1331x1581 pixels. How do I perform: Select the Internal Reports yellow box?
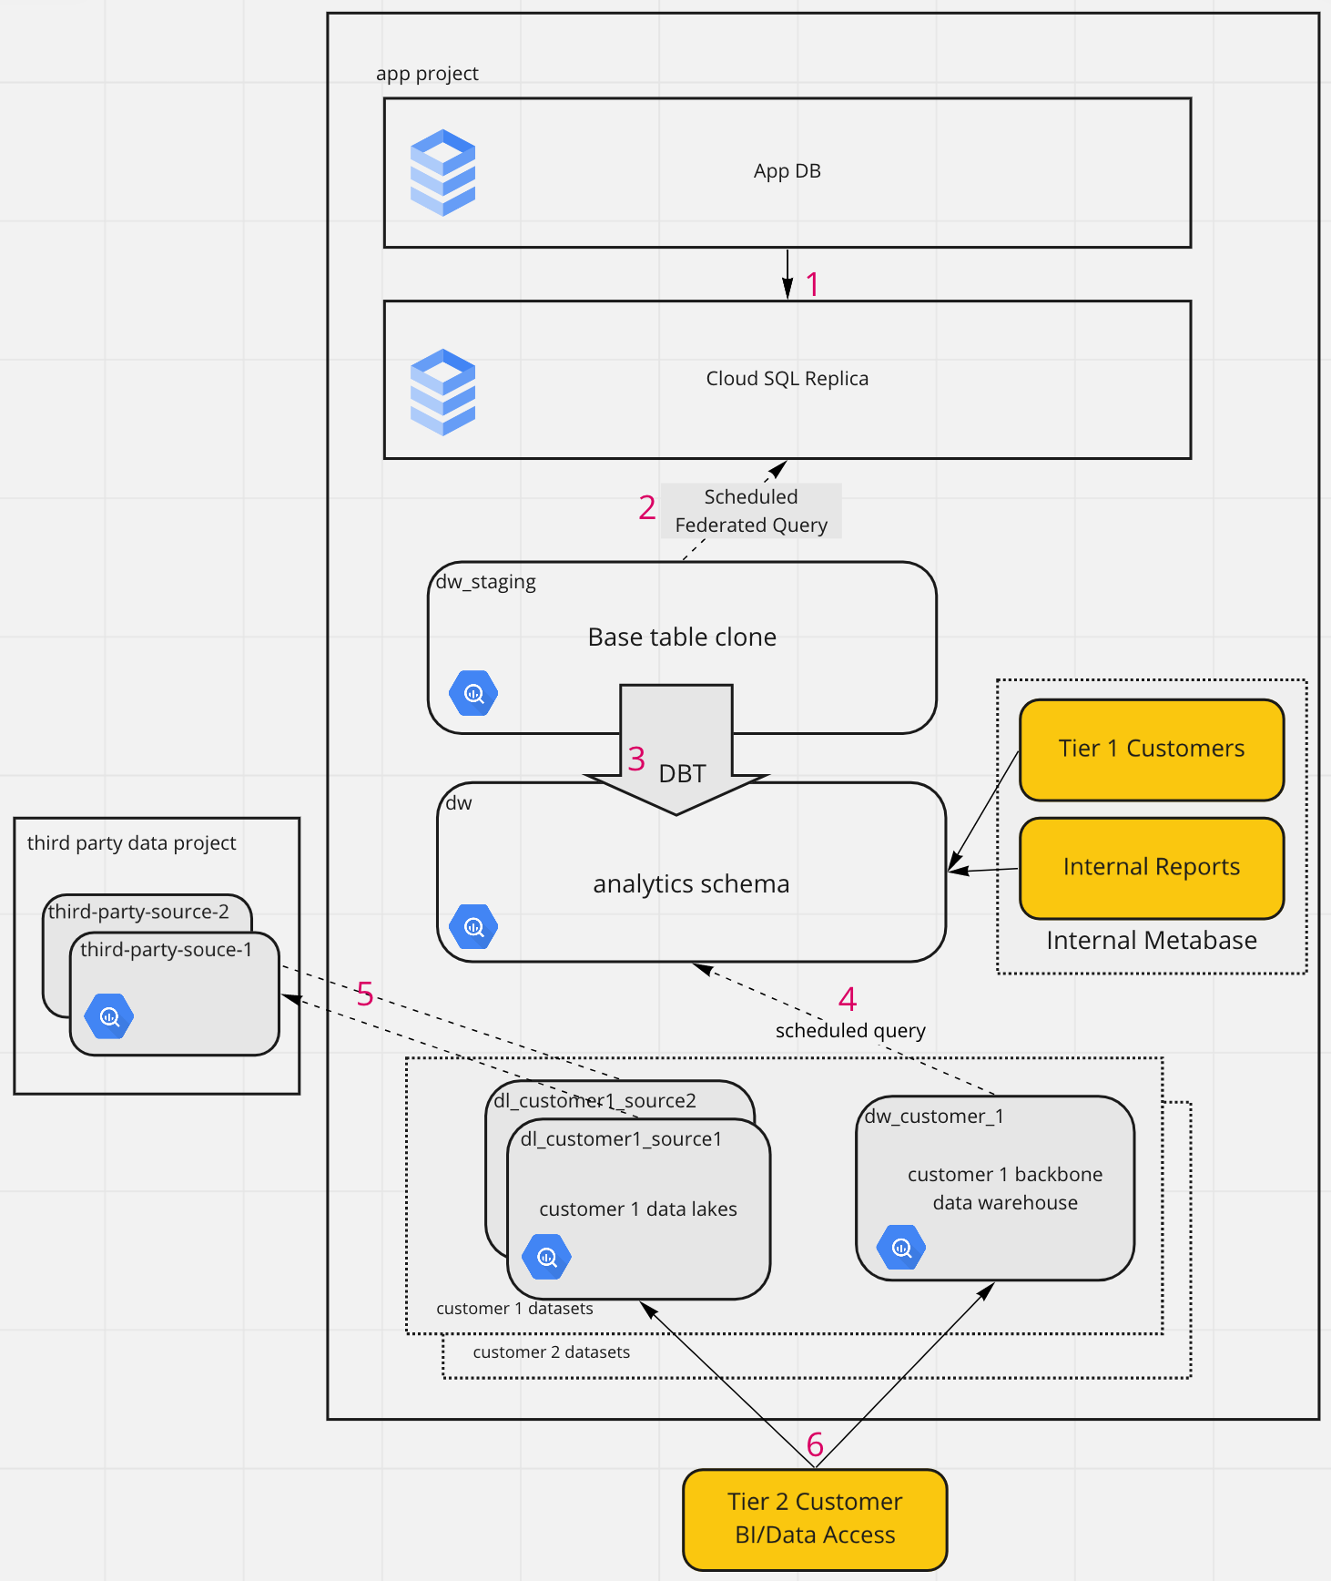pyautogui.click(x=1152, y=868)
